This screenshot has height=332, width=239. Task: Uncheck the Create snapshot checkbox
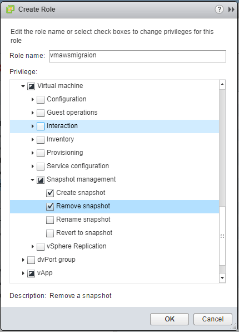coord(50,193)
